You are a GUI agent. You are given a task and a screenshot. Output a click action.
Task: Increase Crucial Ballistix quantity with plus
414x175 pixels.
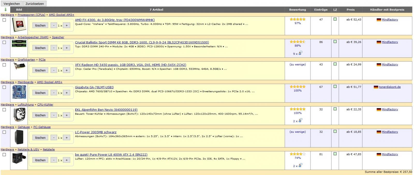click(66, 48)
